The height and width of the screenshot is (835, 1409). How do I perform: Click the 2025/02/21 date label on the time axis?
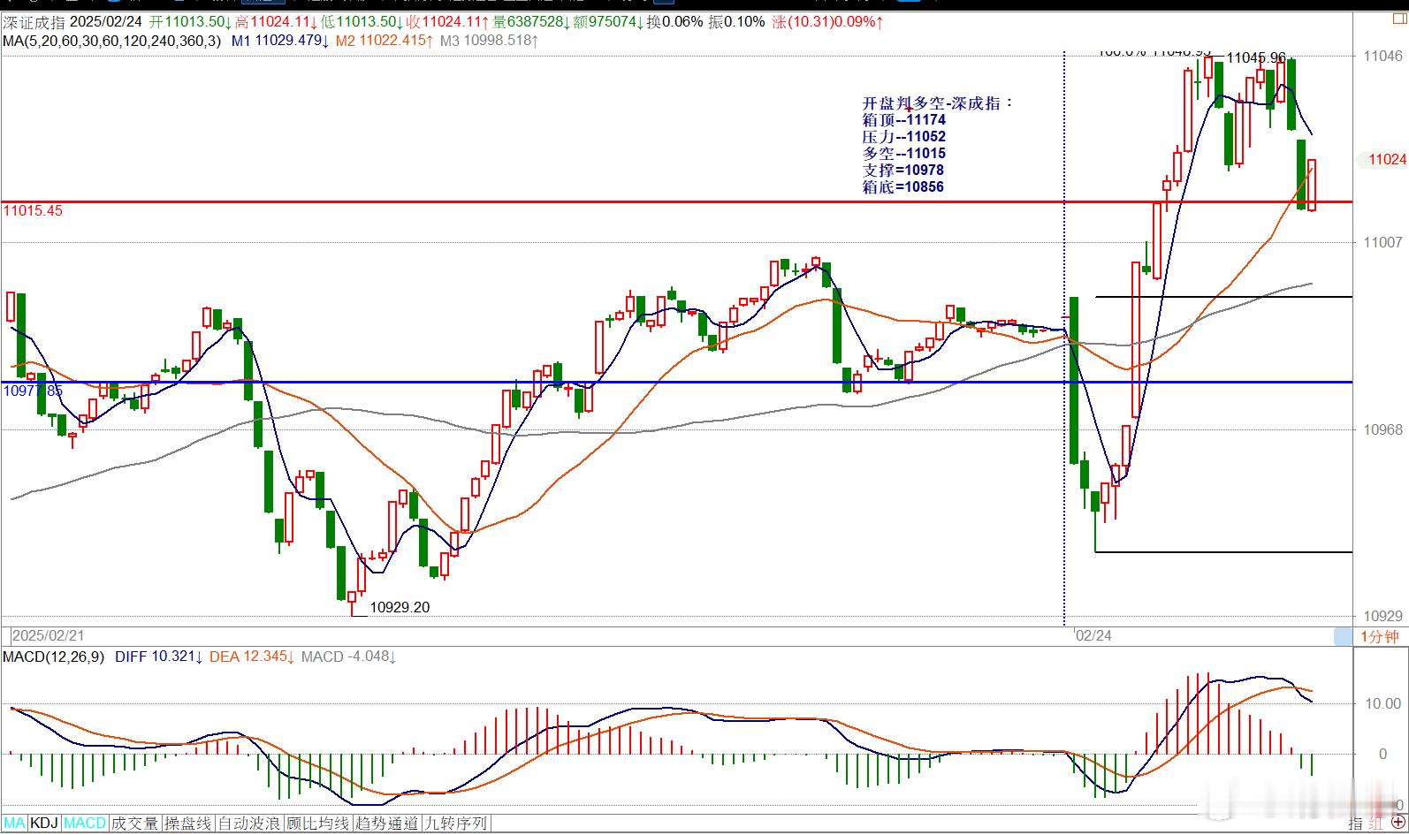point(49,635)
